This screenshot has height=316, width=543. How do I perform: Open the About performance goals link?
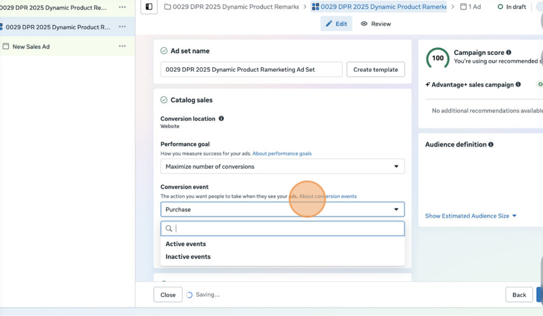pos(282,154)
